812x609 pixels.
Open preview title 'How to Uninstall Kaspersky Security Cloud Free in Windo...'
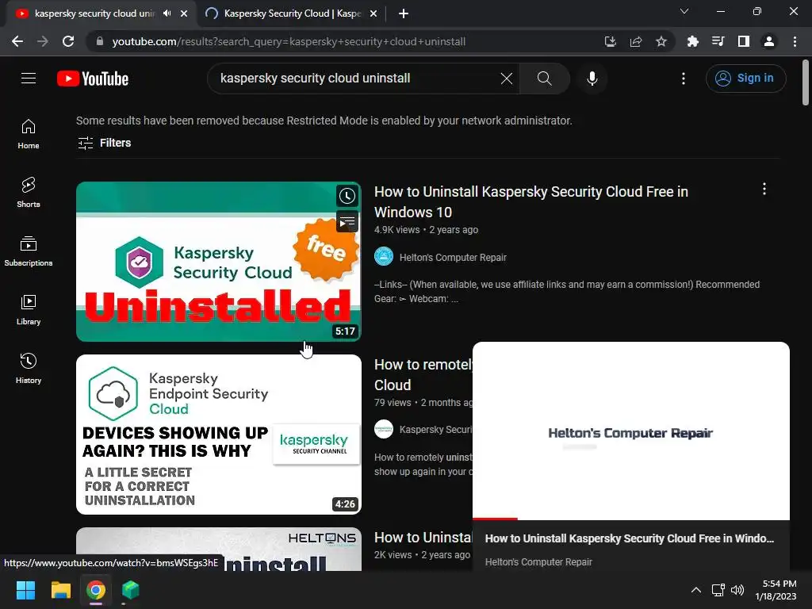coord(629,538)
